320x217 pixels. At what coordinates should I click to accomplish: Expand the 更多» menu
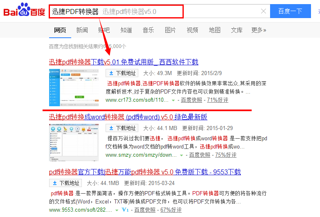tap(259, 30)
